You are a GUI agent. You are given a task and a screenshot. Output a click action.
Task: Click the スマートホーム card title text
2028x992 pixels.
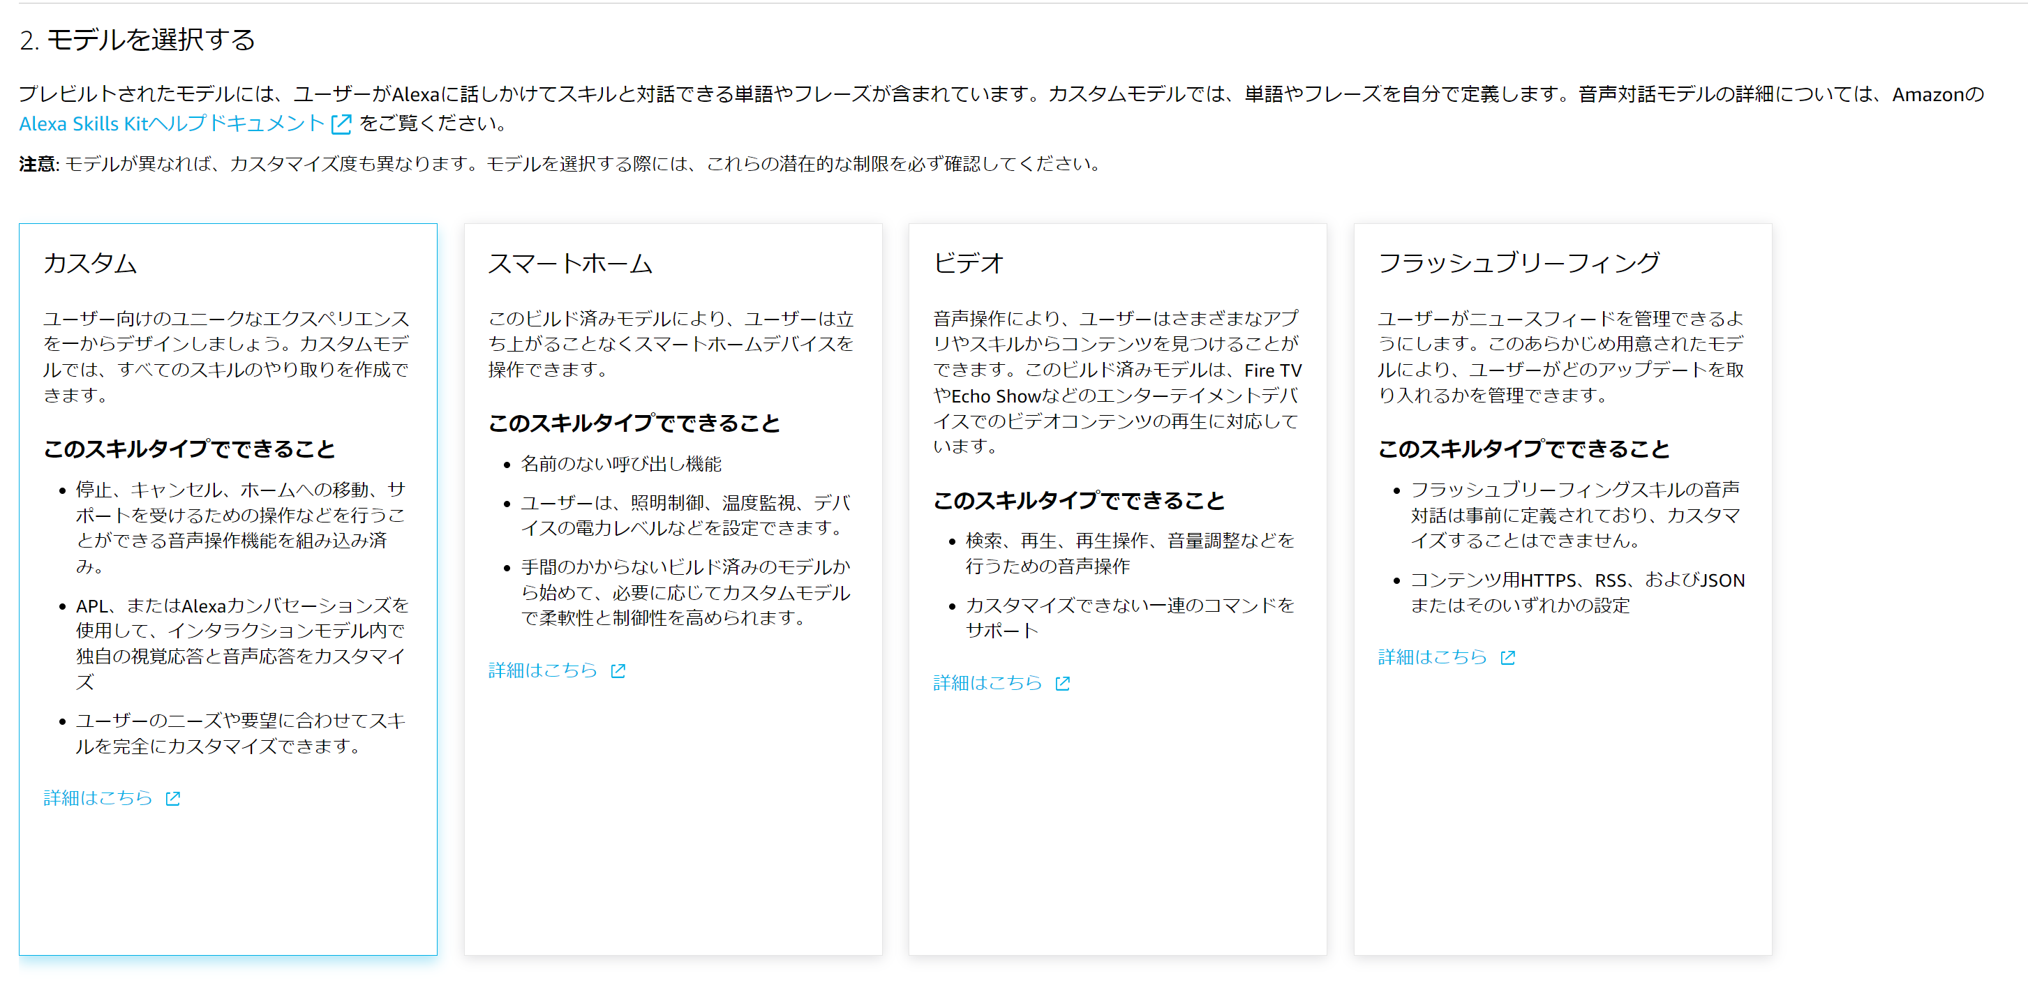(571, 264)
